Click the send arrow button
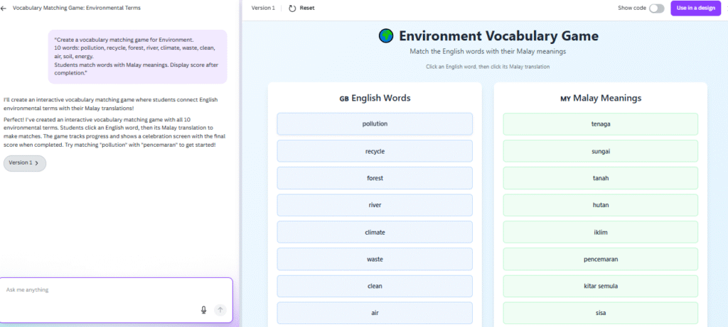728x327 pixels. point(220,310)
